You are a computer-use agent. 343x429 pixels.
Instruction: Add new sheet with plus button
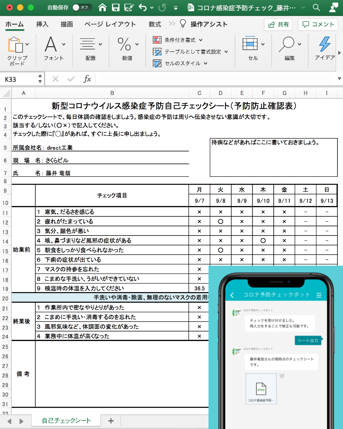[111, 421]
